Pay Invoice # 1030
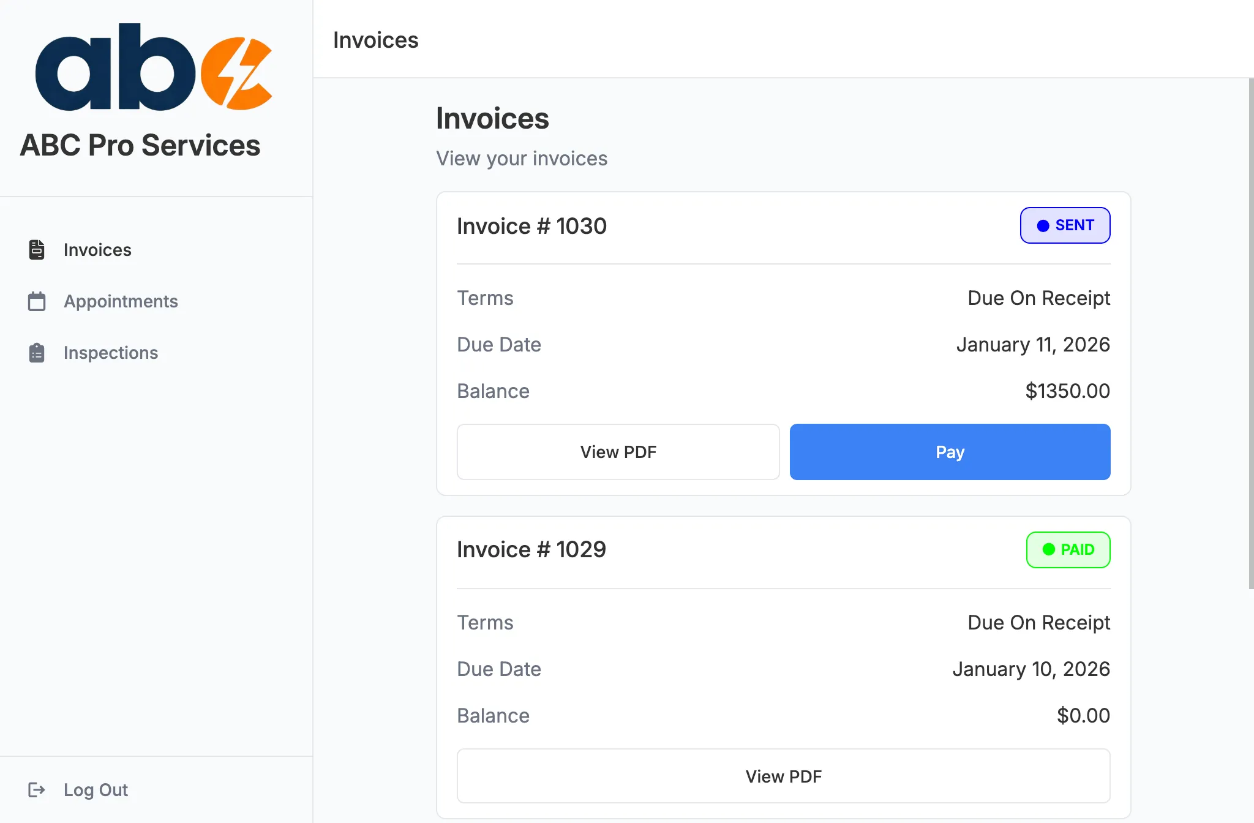1254x823 pixels. click(x=949, y=452)
